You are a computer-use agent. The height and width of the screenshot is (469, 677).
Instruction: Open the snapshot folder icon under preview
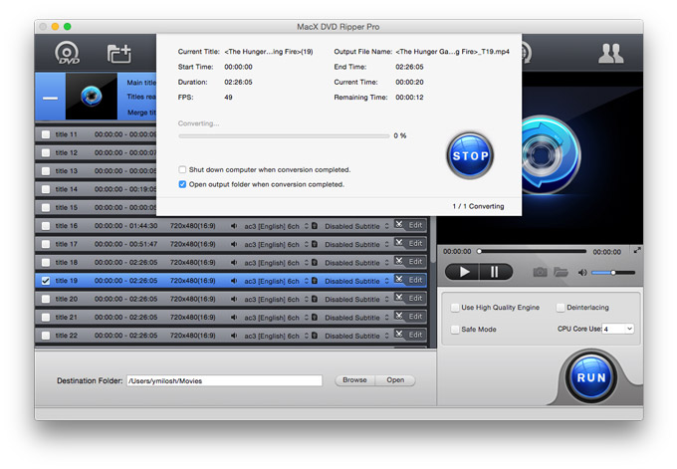tap(561, 272)
